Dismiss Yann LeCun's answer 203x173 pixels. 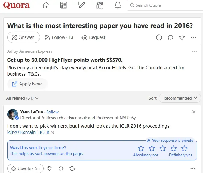click(194, 112)
